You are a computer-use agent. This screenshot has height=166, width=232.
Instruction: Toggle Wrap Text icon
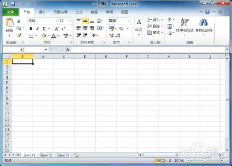click(x=99, y=21)
